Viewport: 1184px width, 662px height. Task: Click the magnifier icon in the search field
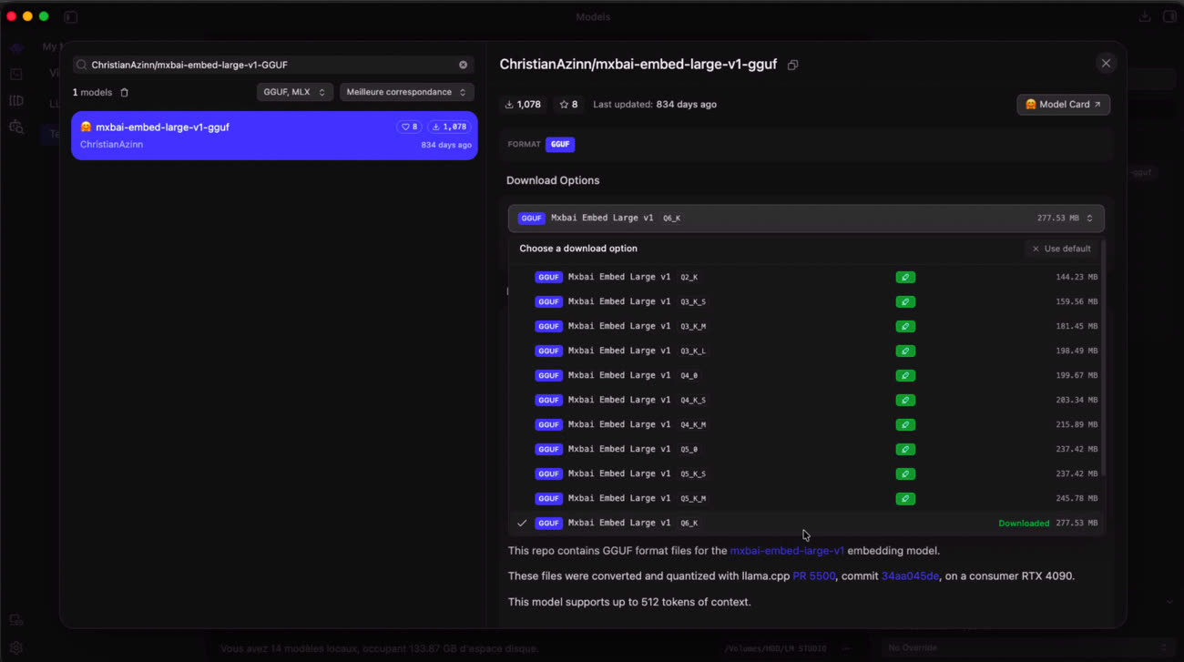coord(82,65)
